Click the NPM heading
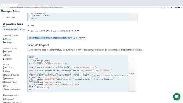Image resolution: width=183 pixels, height=103 pixels. pos(31,26)
